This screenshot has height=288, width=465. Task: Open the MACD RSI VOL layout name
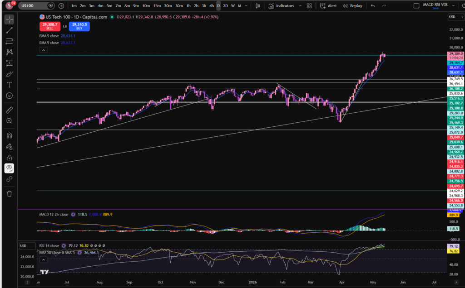pyautogui.click(x=435, y=5)
